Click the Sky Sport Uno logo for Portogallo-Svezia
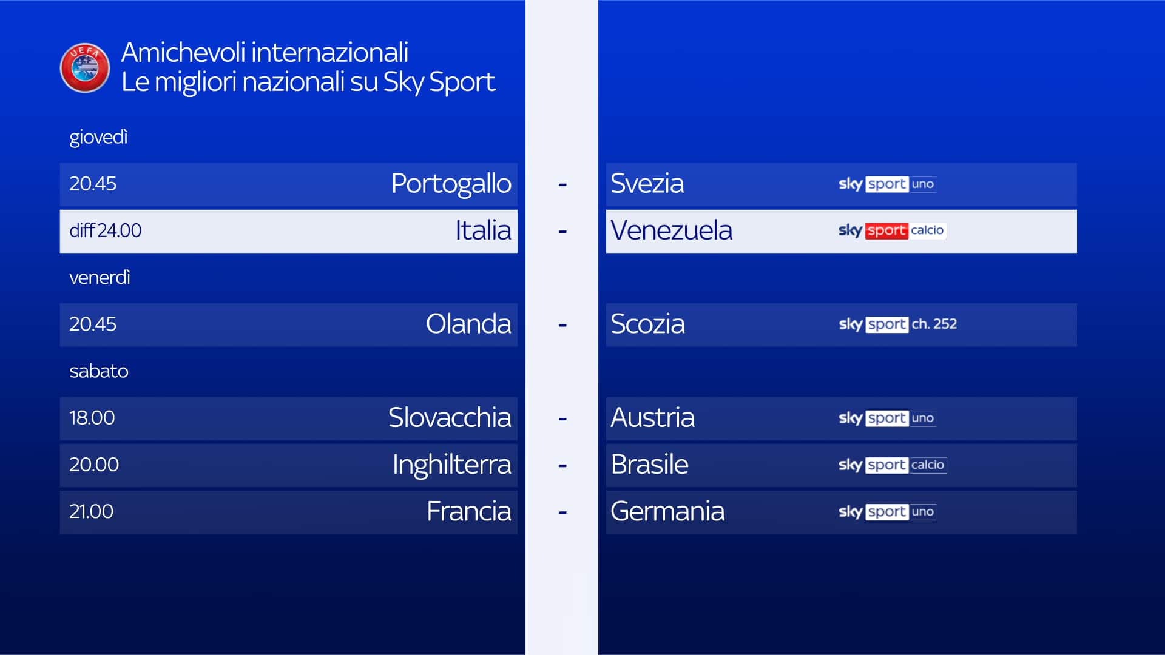 tap(886, 184)
